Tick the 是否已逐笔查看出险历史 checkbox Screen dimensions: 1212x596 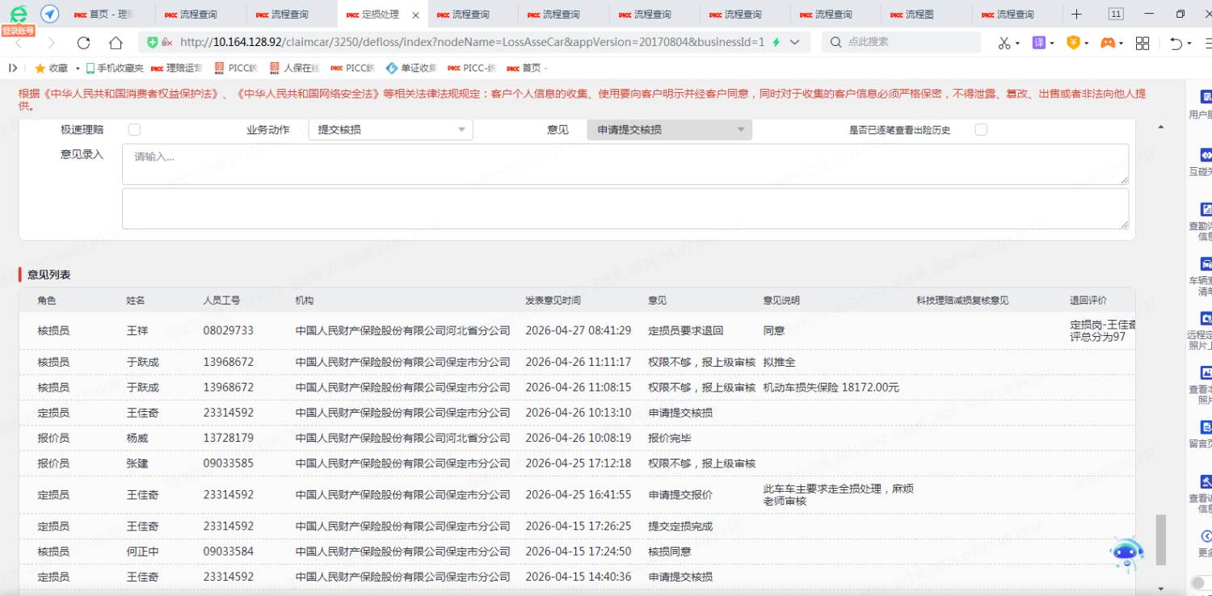click(981, 129)
